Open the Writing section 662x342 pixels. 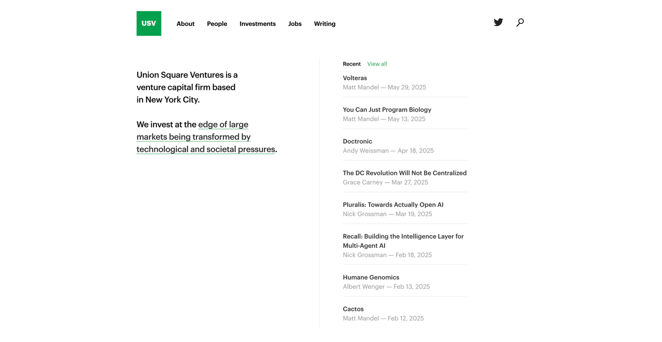tap(325, 23)
